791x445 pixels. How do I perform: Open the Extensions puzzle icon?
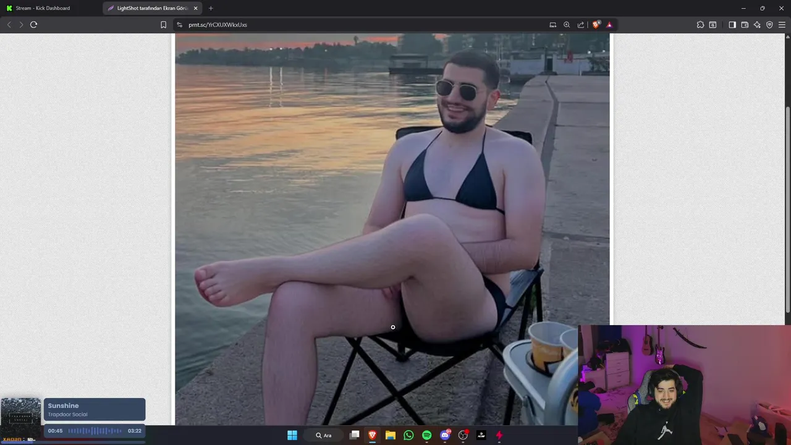(700, 25)
